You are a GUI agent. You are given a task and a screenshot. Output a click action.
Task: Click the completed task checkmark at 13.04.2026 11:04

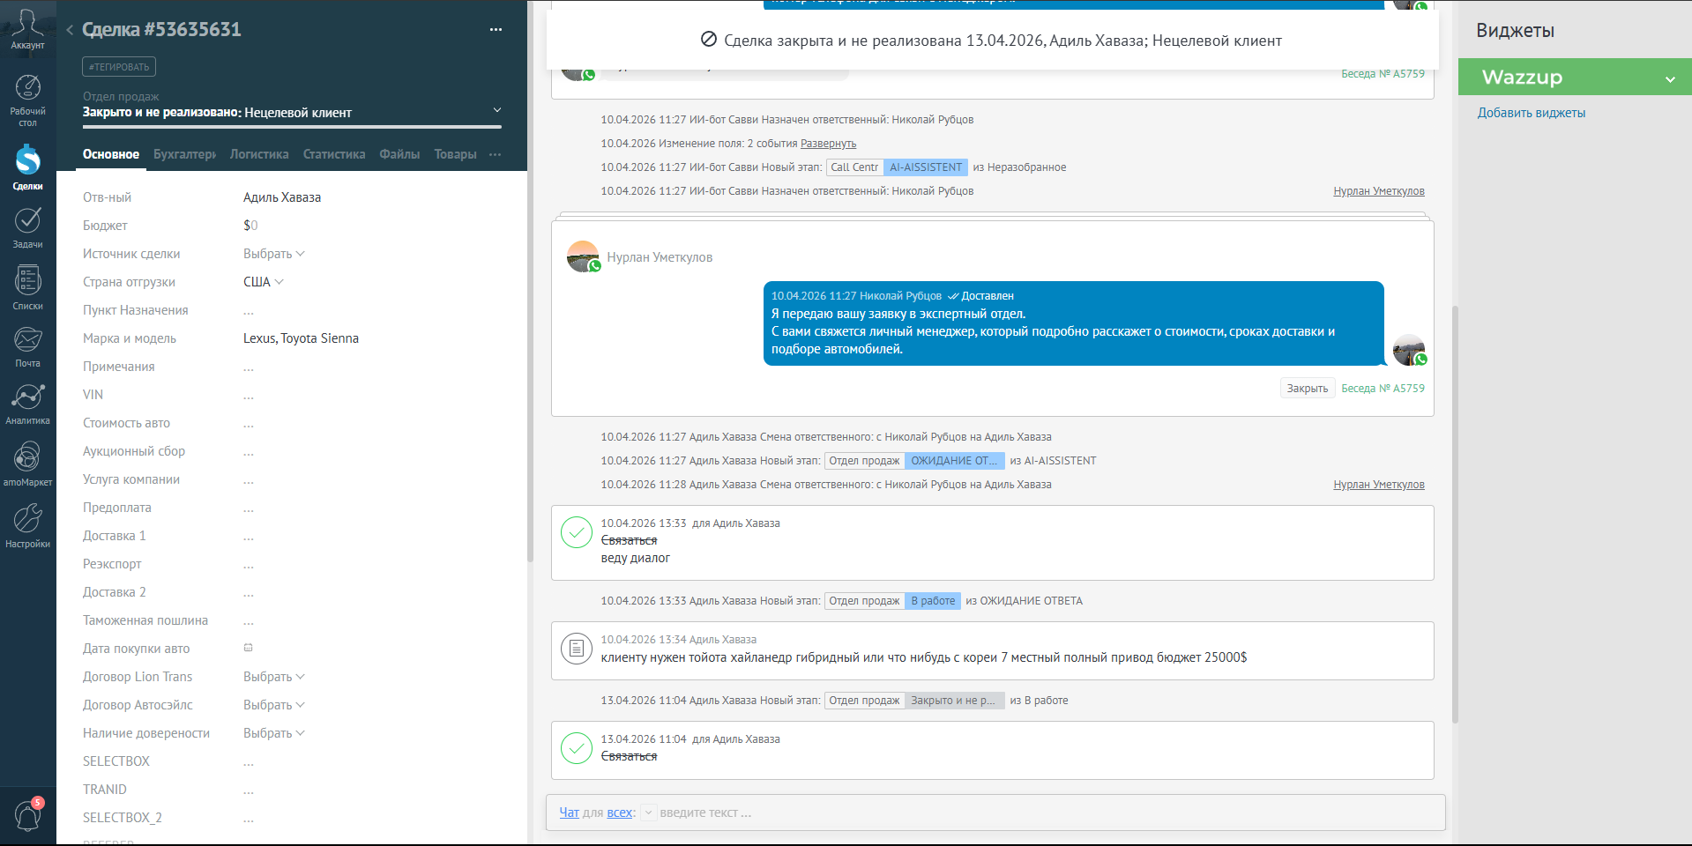tap(577, 748)
